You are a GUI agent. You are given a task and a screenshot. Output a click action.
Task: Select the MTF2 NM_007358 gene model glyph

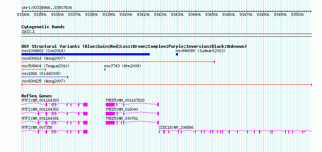pyautogui.click(x=55, y=132)
